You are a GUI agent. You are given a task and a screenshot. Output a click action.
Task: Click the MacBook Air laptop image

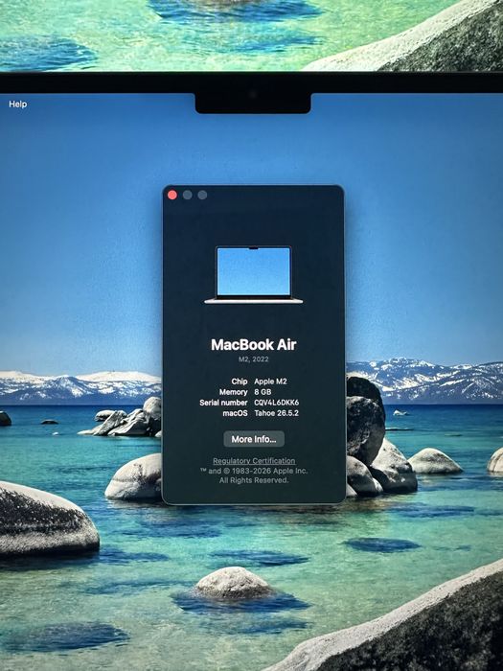pos(254,275)
